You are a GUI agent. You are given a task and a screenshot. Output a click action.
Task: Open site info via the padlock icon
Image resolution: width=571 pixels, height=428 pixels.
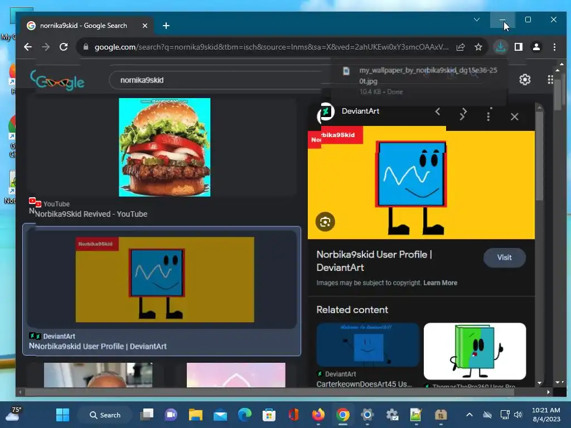[86, 47]
